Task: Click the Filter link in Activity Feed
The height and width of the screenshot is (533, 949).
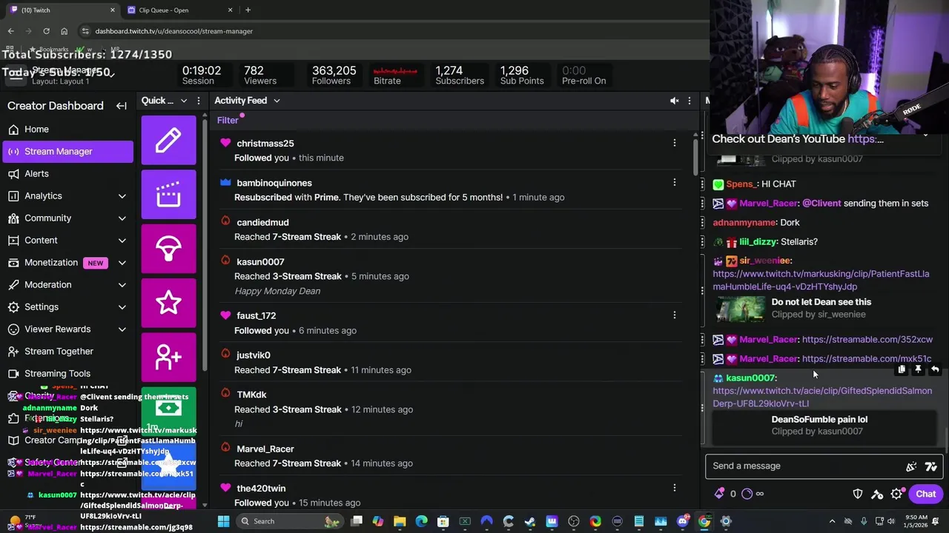Action: [228, 121]
